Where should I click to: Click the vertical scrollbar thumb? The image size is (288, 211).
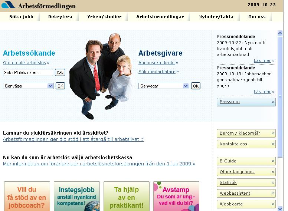point(280,97)
